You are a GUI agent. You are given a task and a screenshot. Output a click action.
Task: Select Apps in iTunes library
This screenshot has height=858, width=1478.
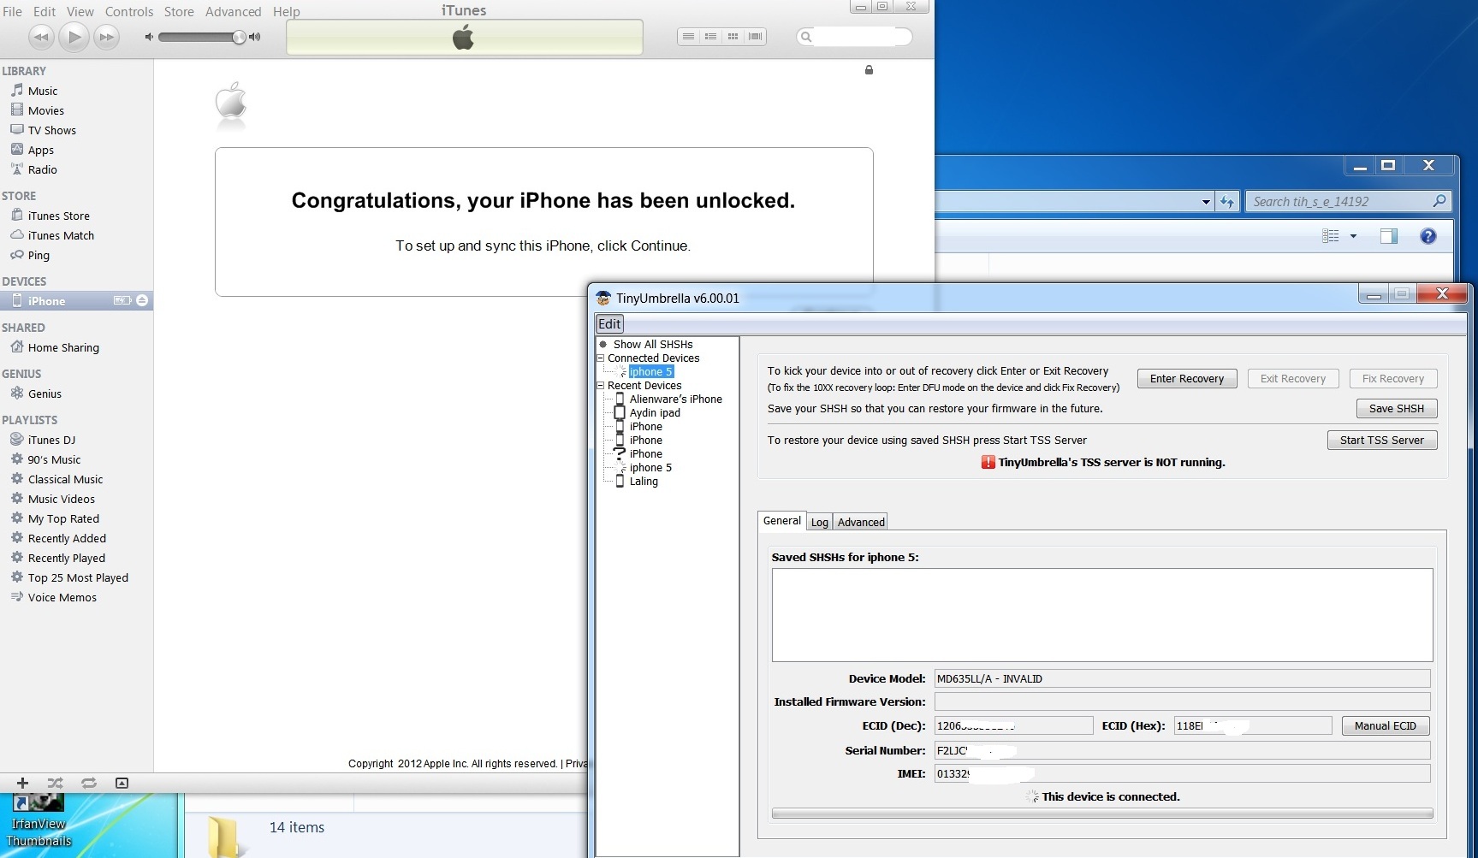click(x=41, y=150)
